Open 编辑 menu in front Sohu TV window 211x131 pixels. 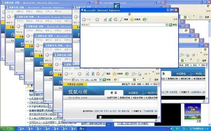click(77, 69)
